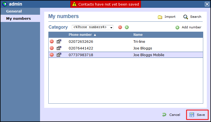Click the Import folder icon
Image resolution: width=211 pixels, height=122 pixels.
pyautogui.click(x=160, y=17)
